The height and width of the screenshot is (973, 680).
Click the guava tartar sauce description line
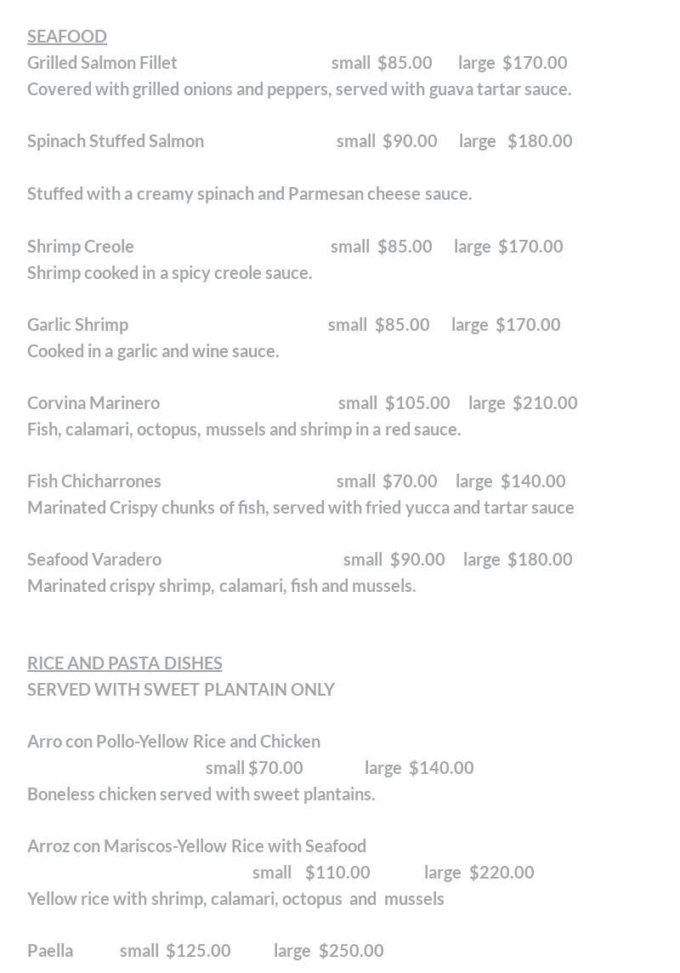pyautogui.click(x=299, y=88)
